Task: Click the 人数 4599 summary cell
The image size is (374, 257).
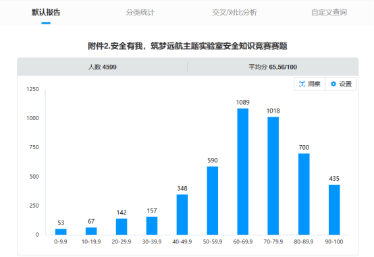Action: pyautogui.click(x=103, y=67)
